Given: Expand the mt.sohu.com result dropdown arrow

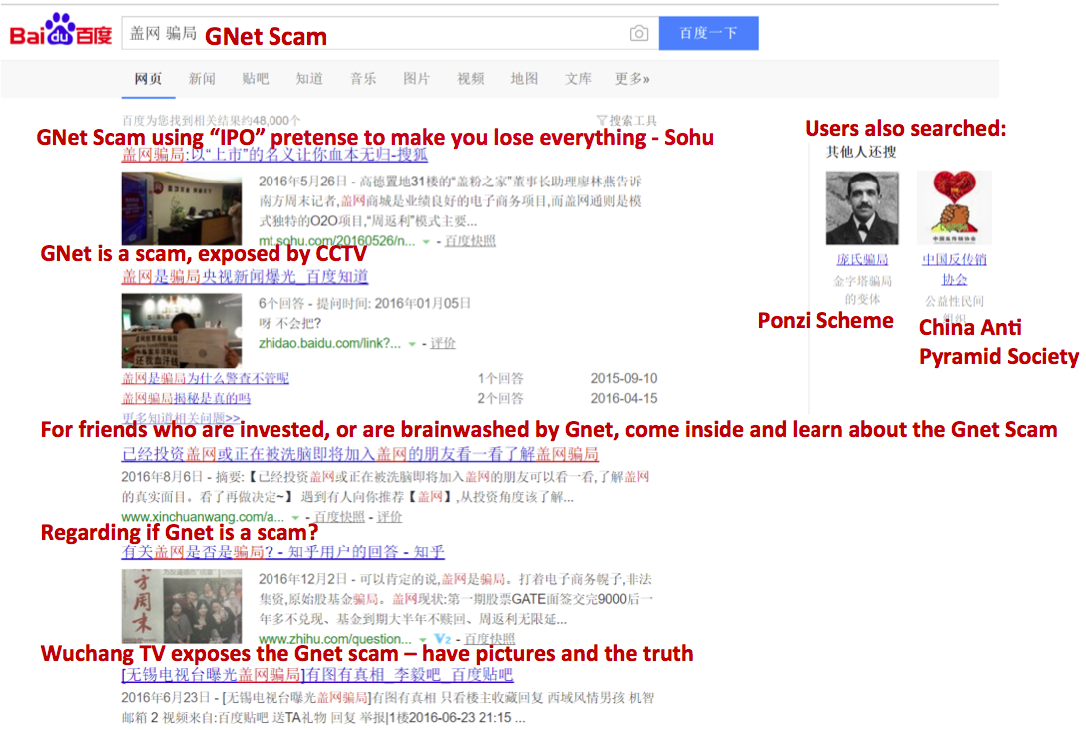Looking at the screenshot, I should (x=426, y=242).
